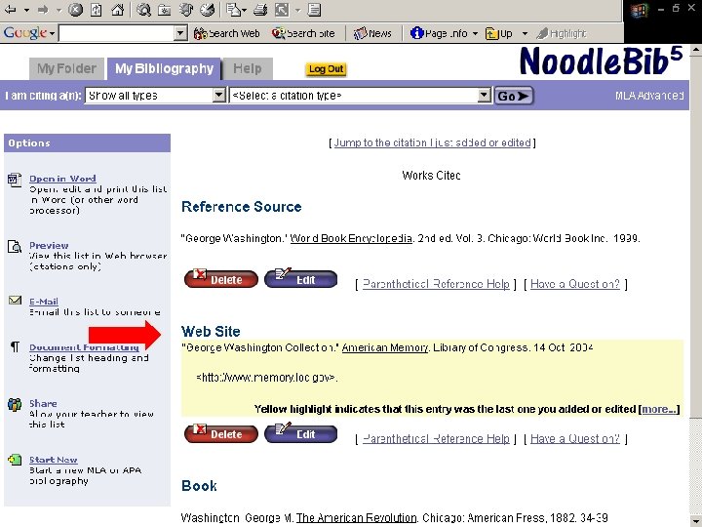Click the Google toolbar search box
The image size is (702, 527).
(116, 33)
